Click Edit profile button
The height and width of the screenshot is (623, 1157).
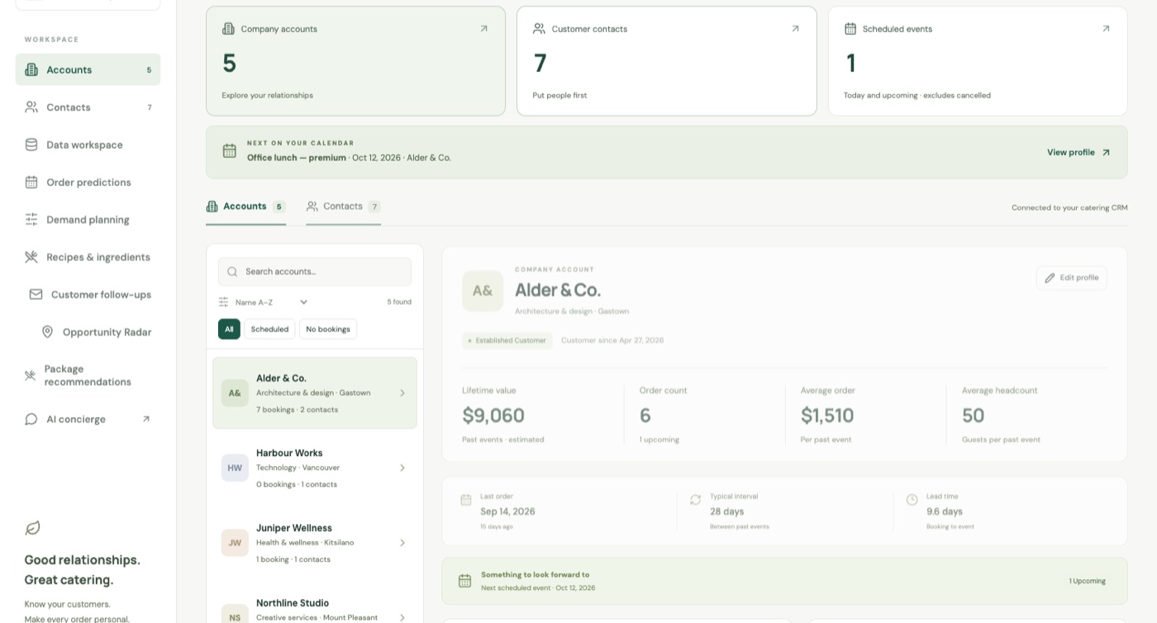[1072, 278]
